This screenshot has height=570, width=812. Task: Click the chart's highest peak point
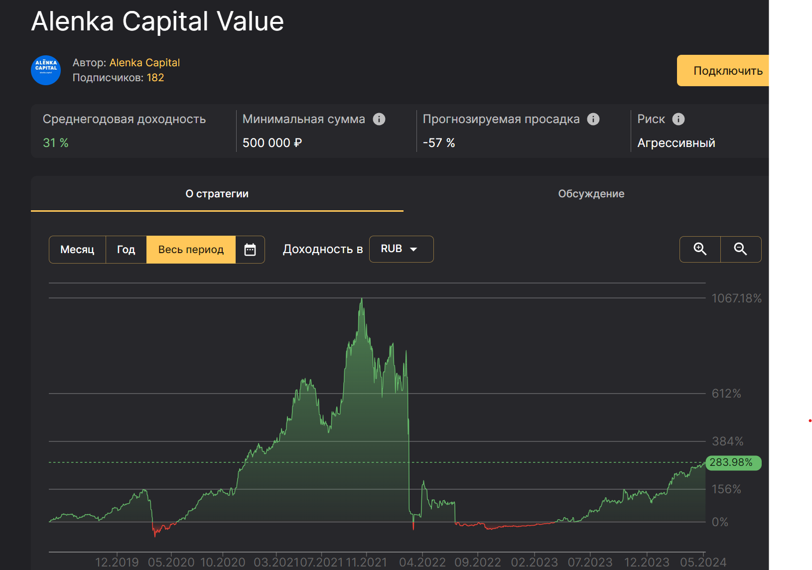[362, 299]
